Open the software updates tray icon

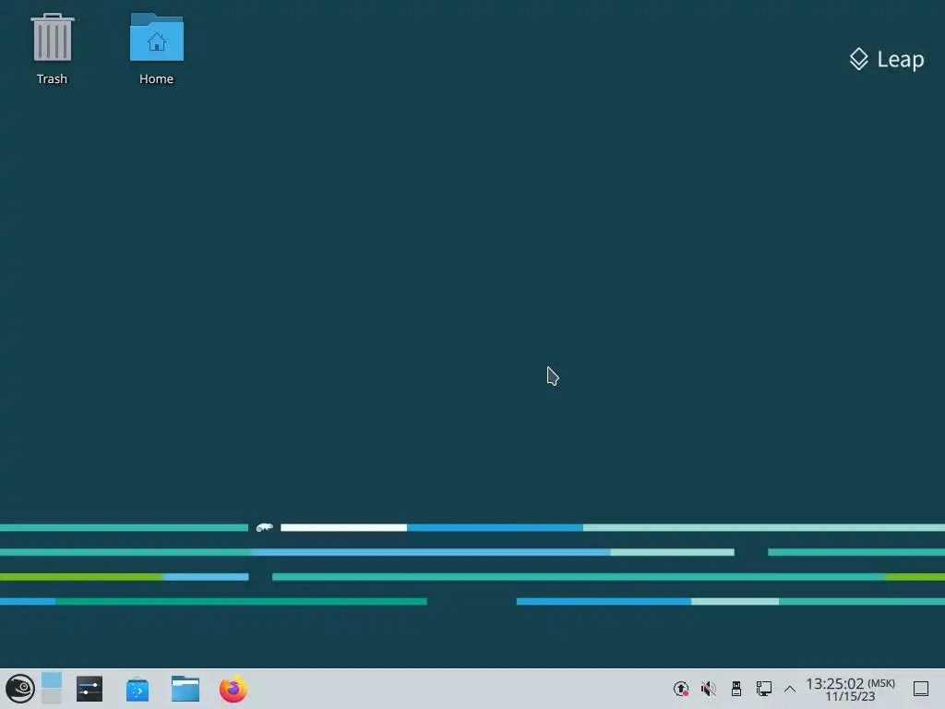click(681, 689)
